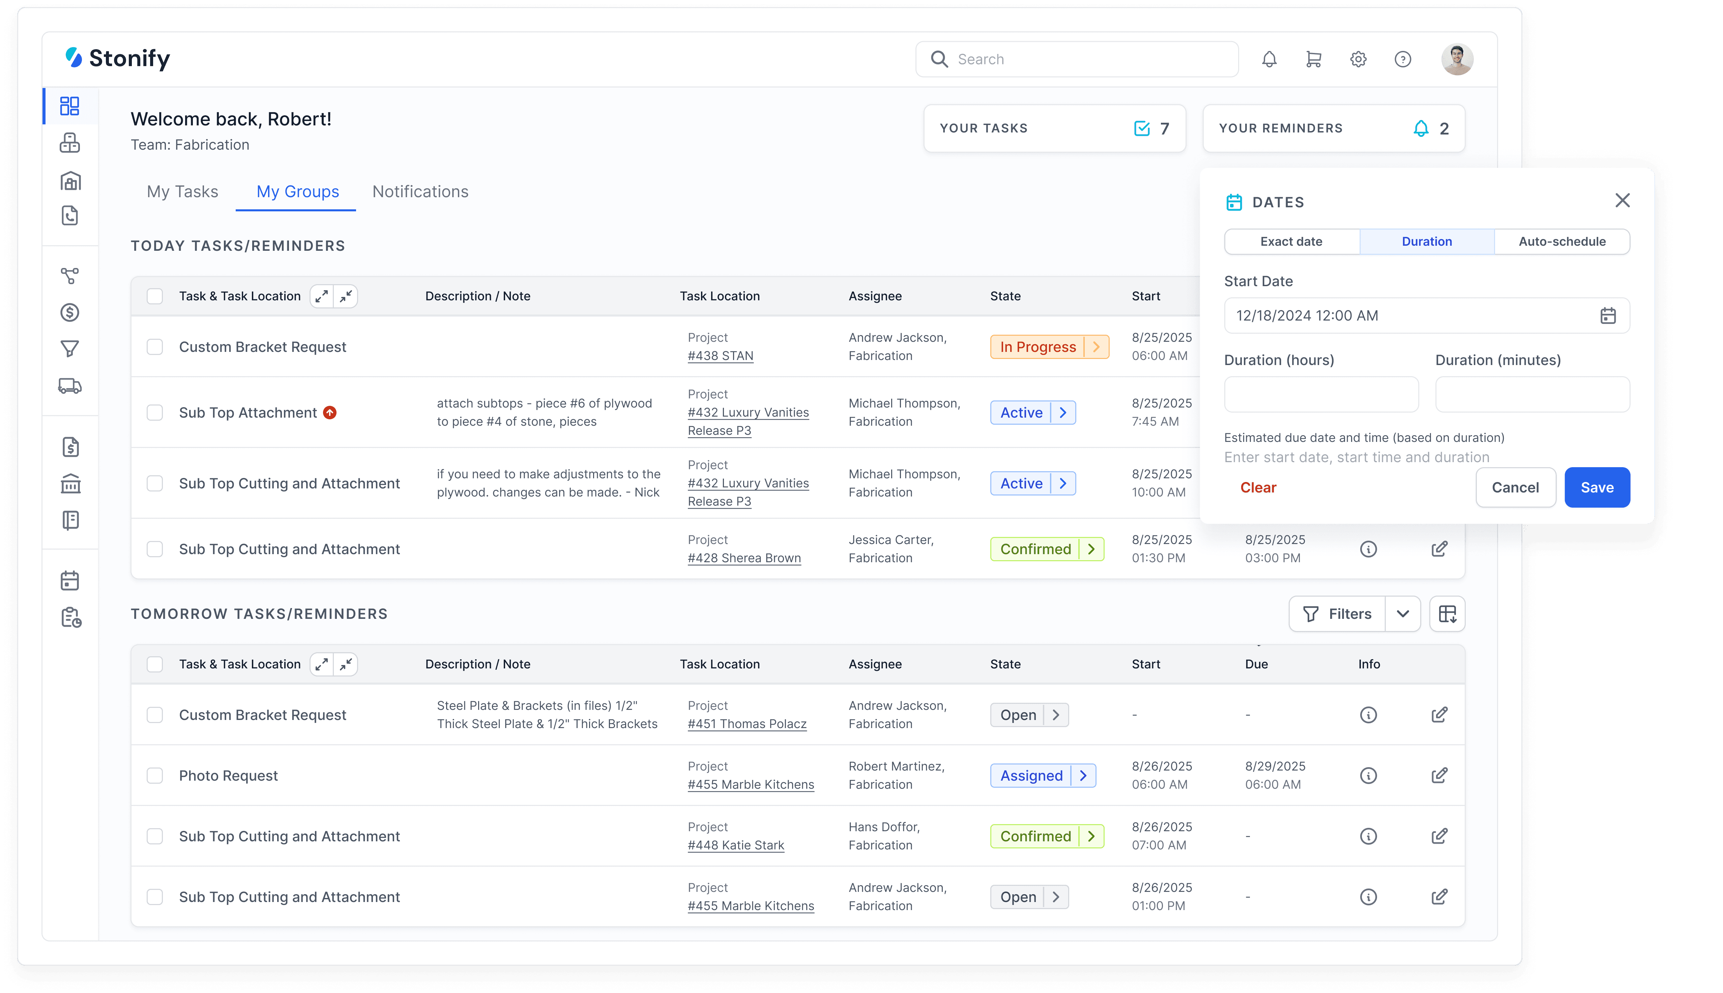
Task: Expand the In Progress state chevron
Action: (1097, 347)
